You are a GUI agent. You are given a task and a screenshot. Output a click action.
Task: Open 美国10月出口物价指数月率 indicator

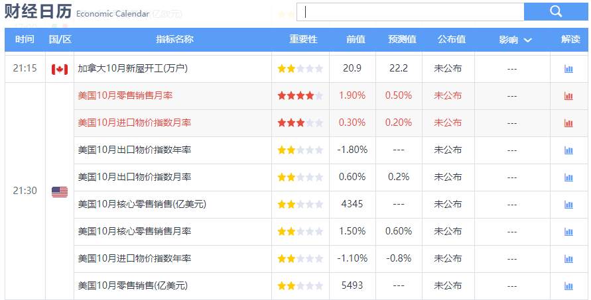(x=135, y=177)
